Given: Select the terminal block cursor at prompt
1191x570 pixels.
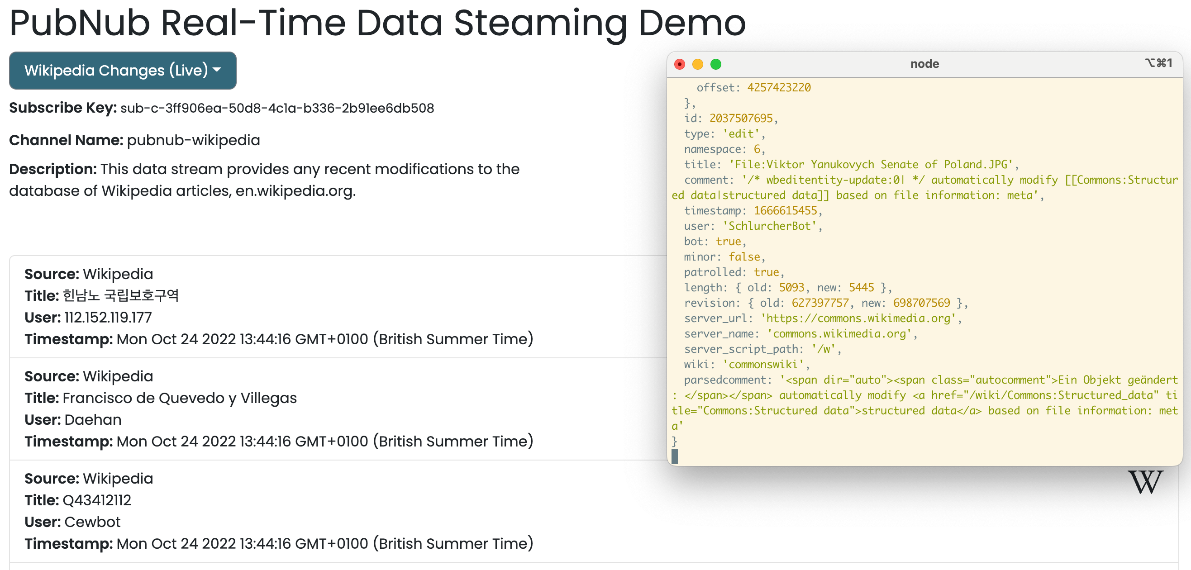Looking at the screenshot, I should tap(675, 457).
